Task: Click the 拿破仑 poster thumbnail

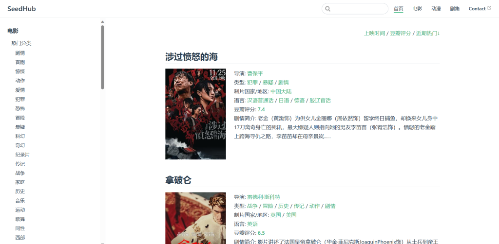Action: [196, 218]
